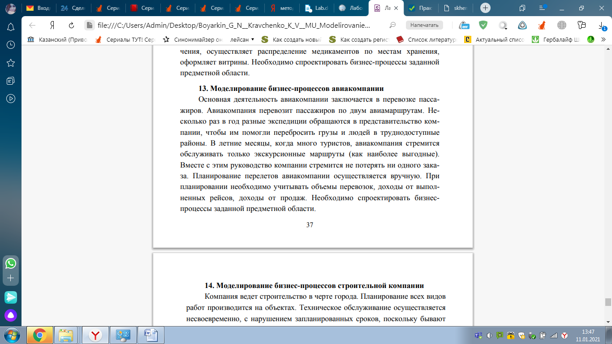Open the Как создать новый bookmark
This screenshot has height=344, width=612.
291,39
